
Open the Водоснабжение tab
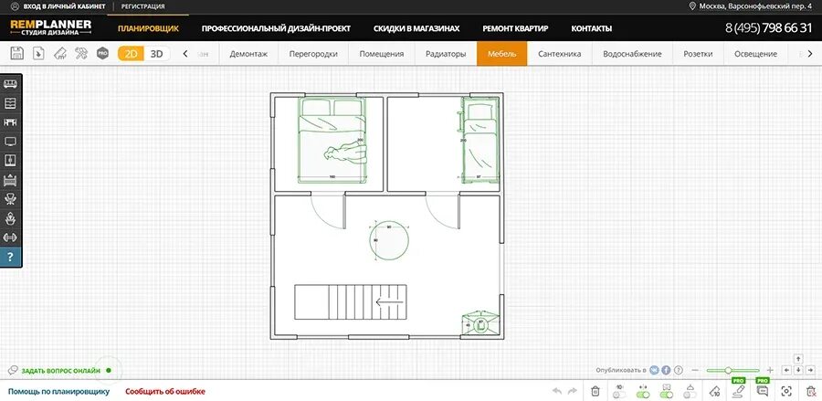[632, 54]
